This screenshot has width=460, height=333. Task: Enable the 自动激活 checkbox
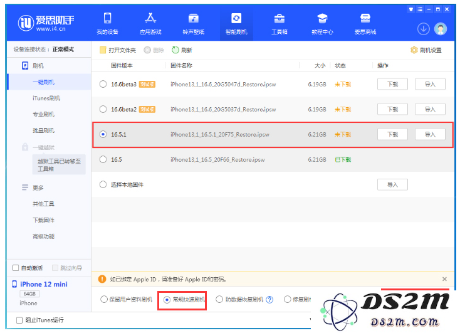click(16, 268)
